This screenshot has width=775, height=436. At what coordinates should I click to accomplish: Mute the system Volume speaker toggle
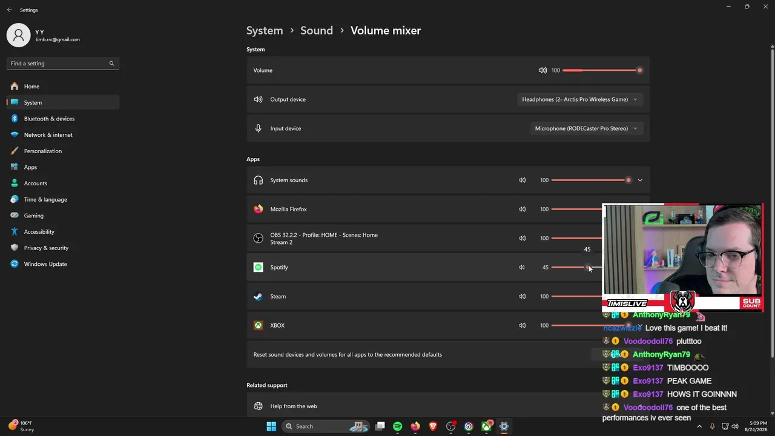click(x=542, y=70)
